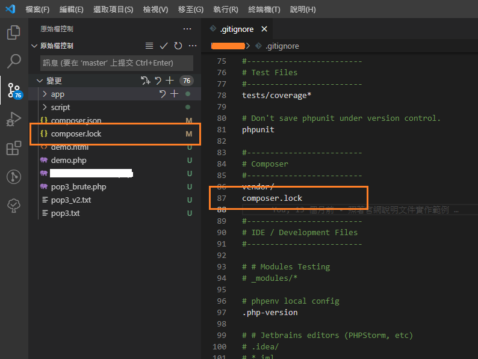
Task: Open the Explorer view in activity bar
Action: pos(14,32)
